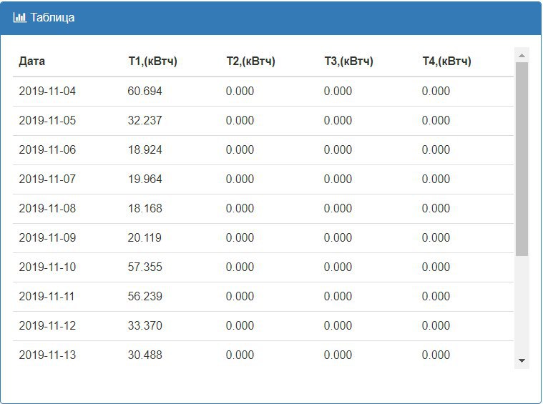Click the T4 value in the 2019-11-11 row

pos(436,296)
